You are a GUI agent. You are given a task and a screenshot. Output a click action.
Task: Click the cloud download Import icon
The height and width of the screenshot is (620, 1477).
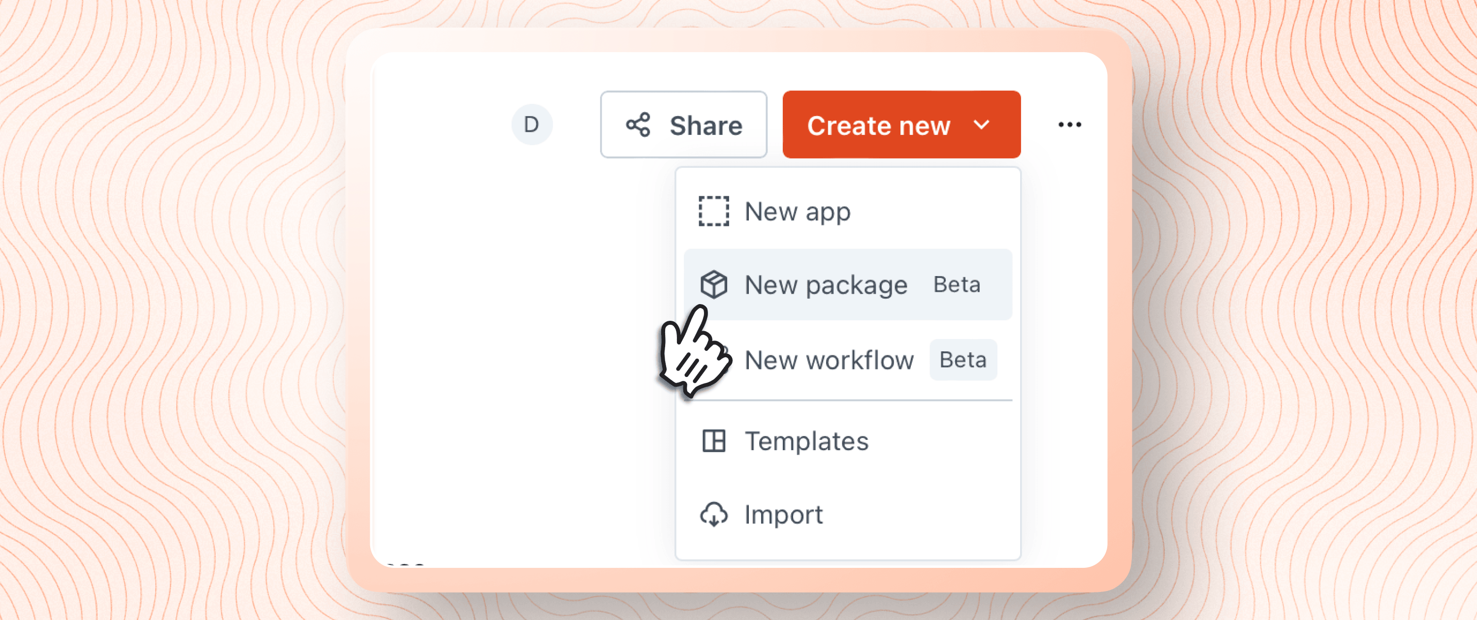[713, 515]
